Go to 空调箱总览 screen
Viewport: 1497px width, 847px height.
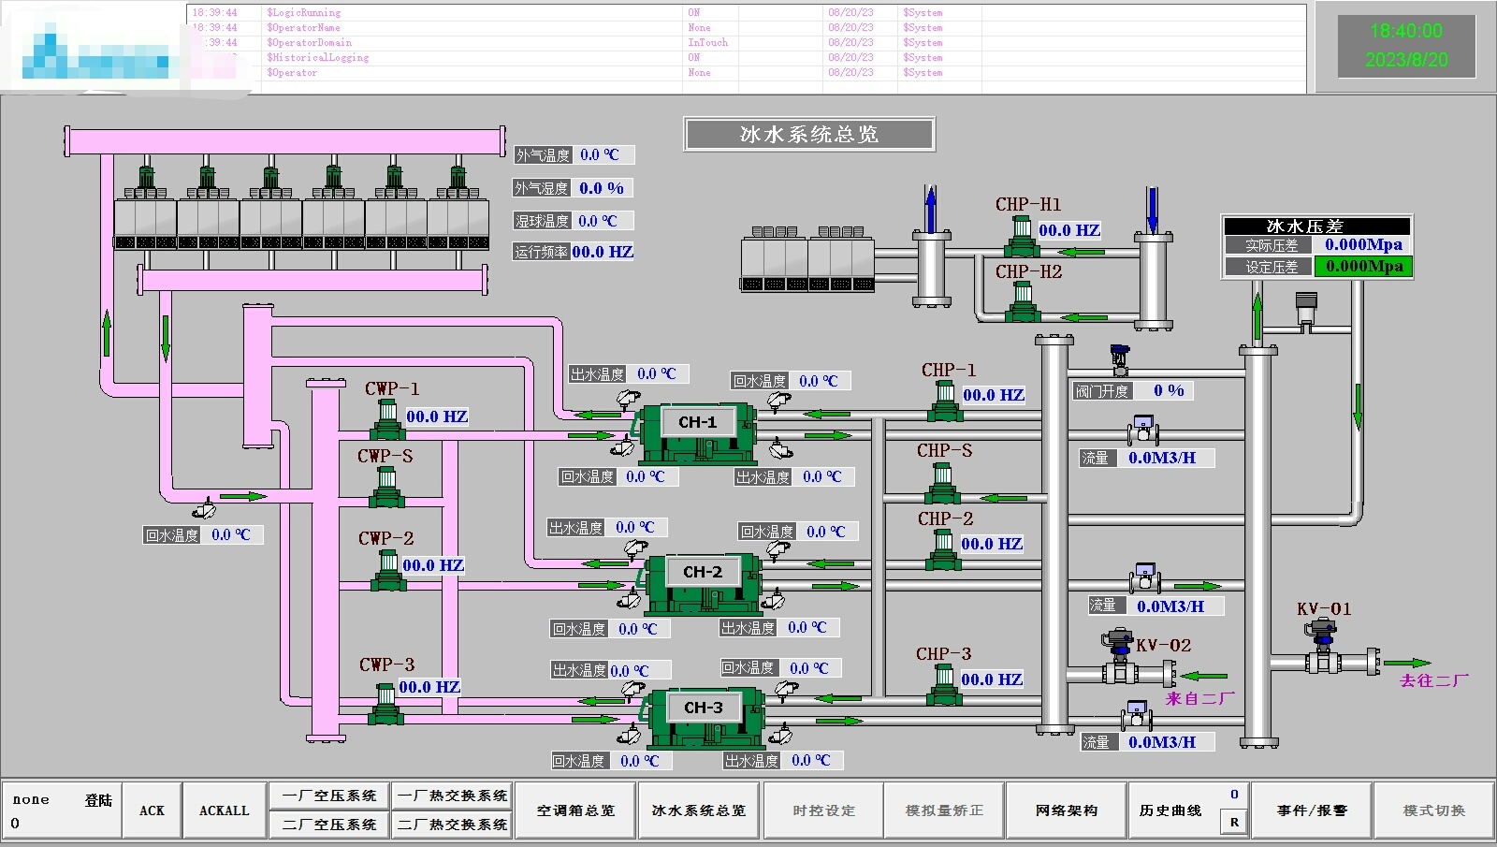575,810
